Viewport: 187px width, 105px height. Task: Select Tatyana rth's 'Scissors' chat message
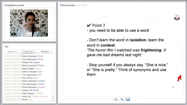pyautogui.click(x=22, y=62)
